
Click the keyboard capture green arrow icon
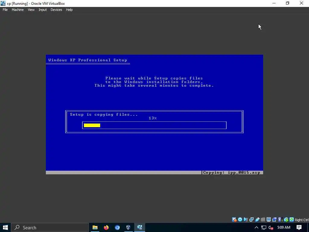tap(292, 220)
